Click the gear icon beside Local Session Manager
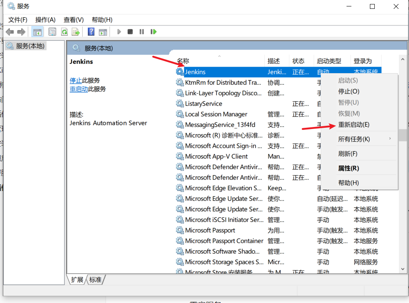 [180, 114]
